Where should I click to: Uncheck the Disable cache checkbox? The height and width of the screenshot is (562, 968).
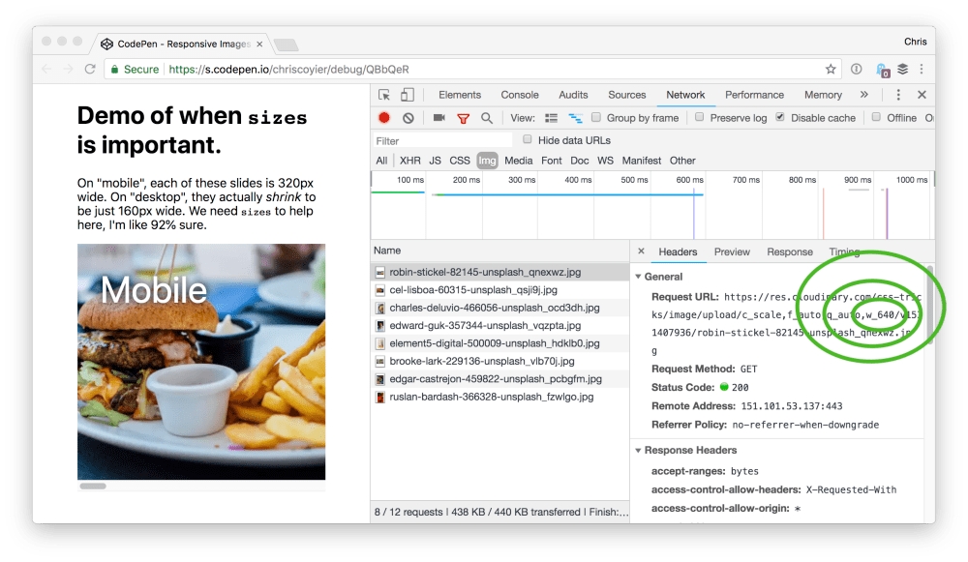click(x=781, y=117)
